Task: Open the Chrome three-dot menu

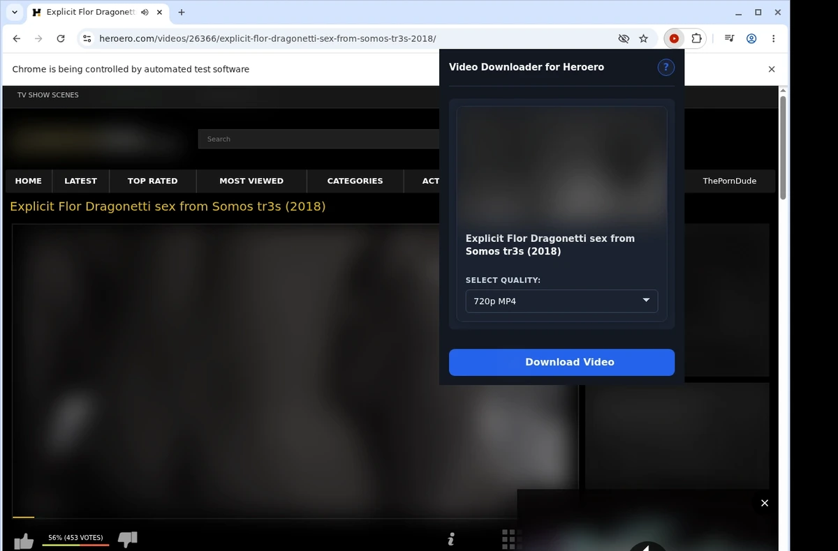Action: pyautogui.click(x=773, y=39)
